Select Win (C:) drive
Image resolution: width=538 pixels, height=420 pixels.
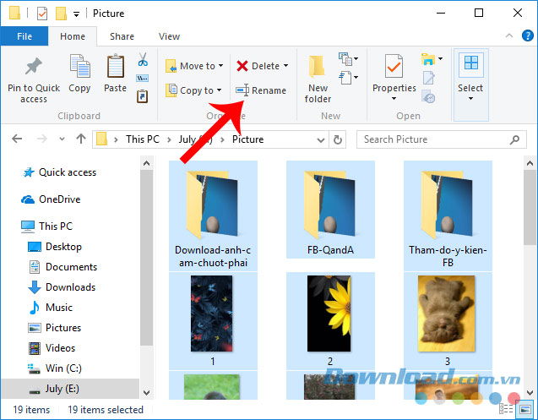(x=55, y=368)
